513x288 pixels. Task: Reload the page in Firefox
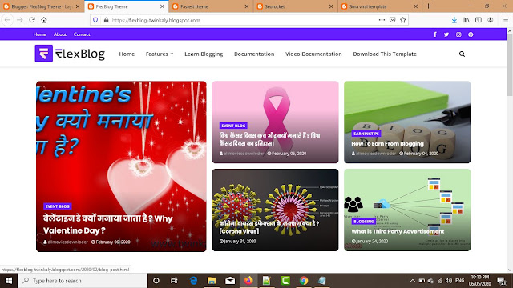(32, 20)
